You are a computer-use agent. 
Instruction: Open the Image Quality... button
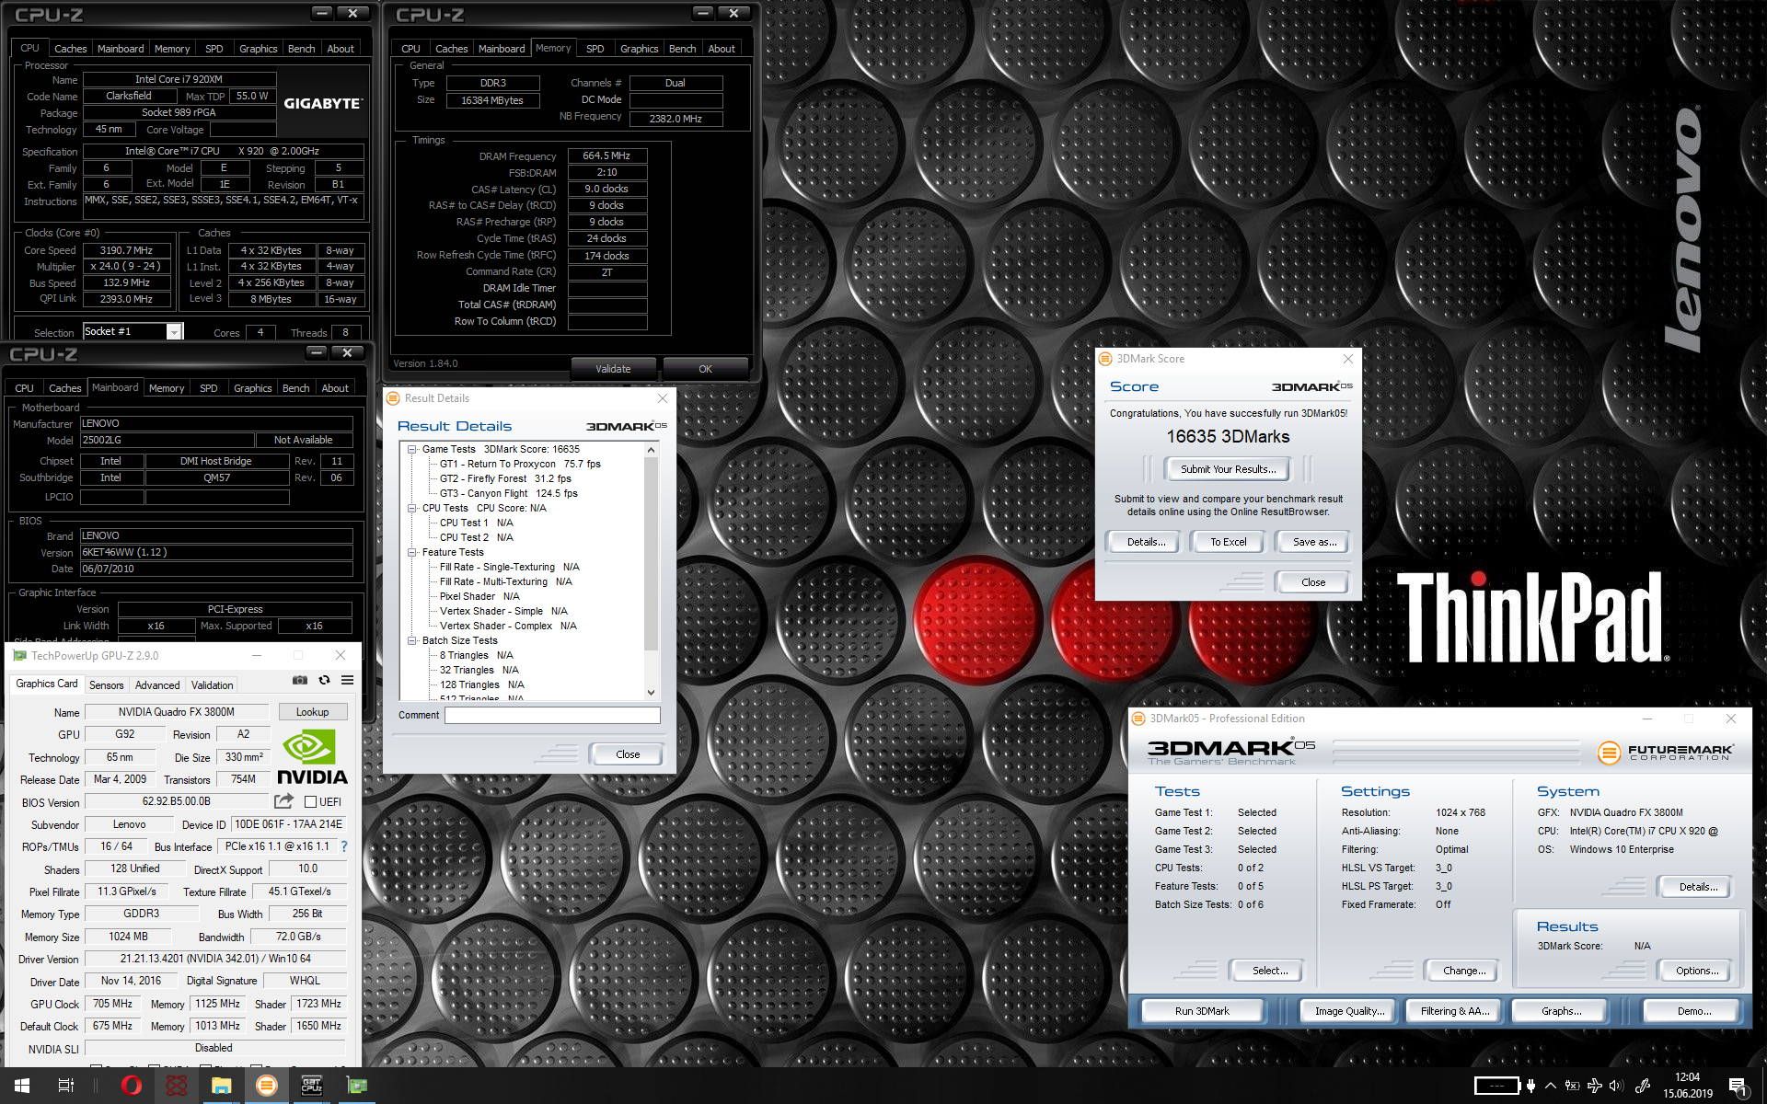(x=1349, y=1010)
